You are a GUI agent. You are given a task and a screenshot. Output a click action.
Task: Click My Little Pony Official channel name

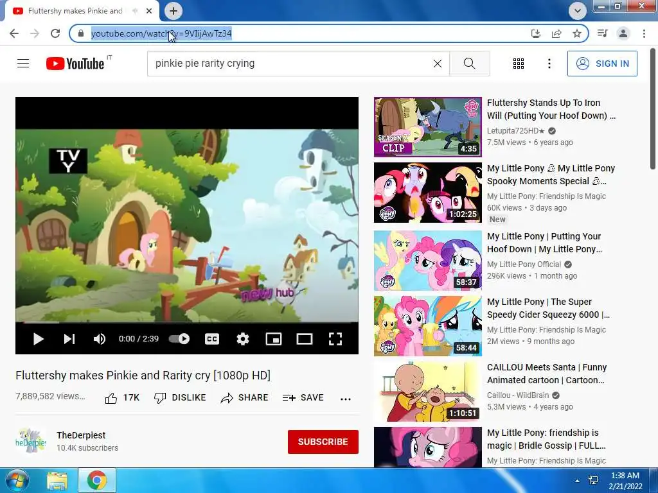[x=524, y=264]
